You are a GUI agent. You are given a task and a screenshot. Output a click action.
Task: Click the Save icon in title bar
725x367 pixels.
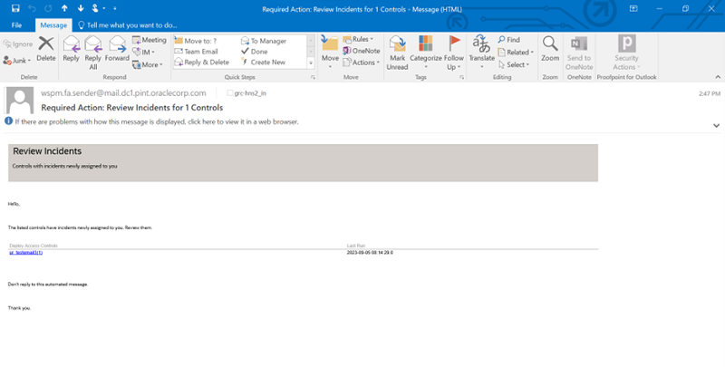click(15, 8)
